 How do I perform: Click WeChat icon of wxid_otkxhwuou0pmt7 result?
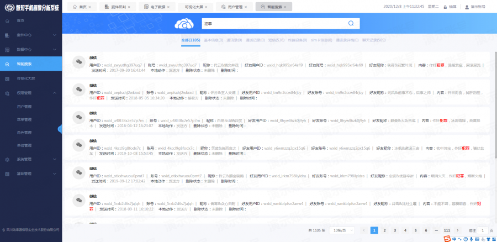click(79, 172)
